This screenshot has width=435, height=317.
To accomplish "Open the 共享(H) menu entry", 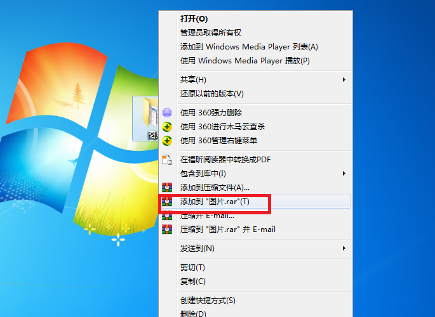I will [x=255, y=80].
